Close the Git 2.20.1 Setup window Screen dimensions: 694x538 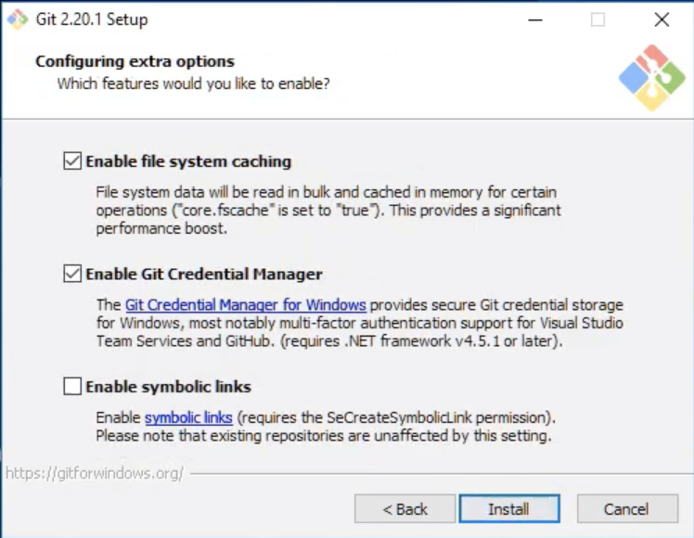[661, 19]
